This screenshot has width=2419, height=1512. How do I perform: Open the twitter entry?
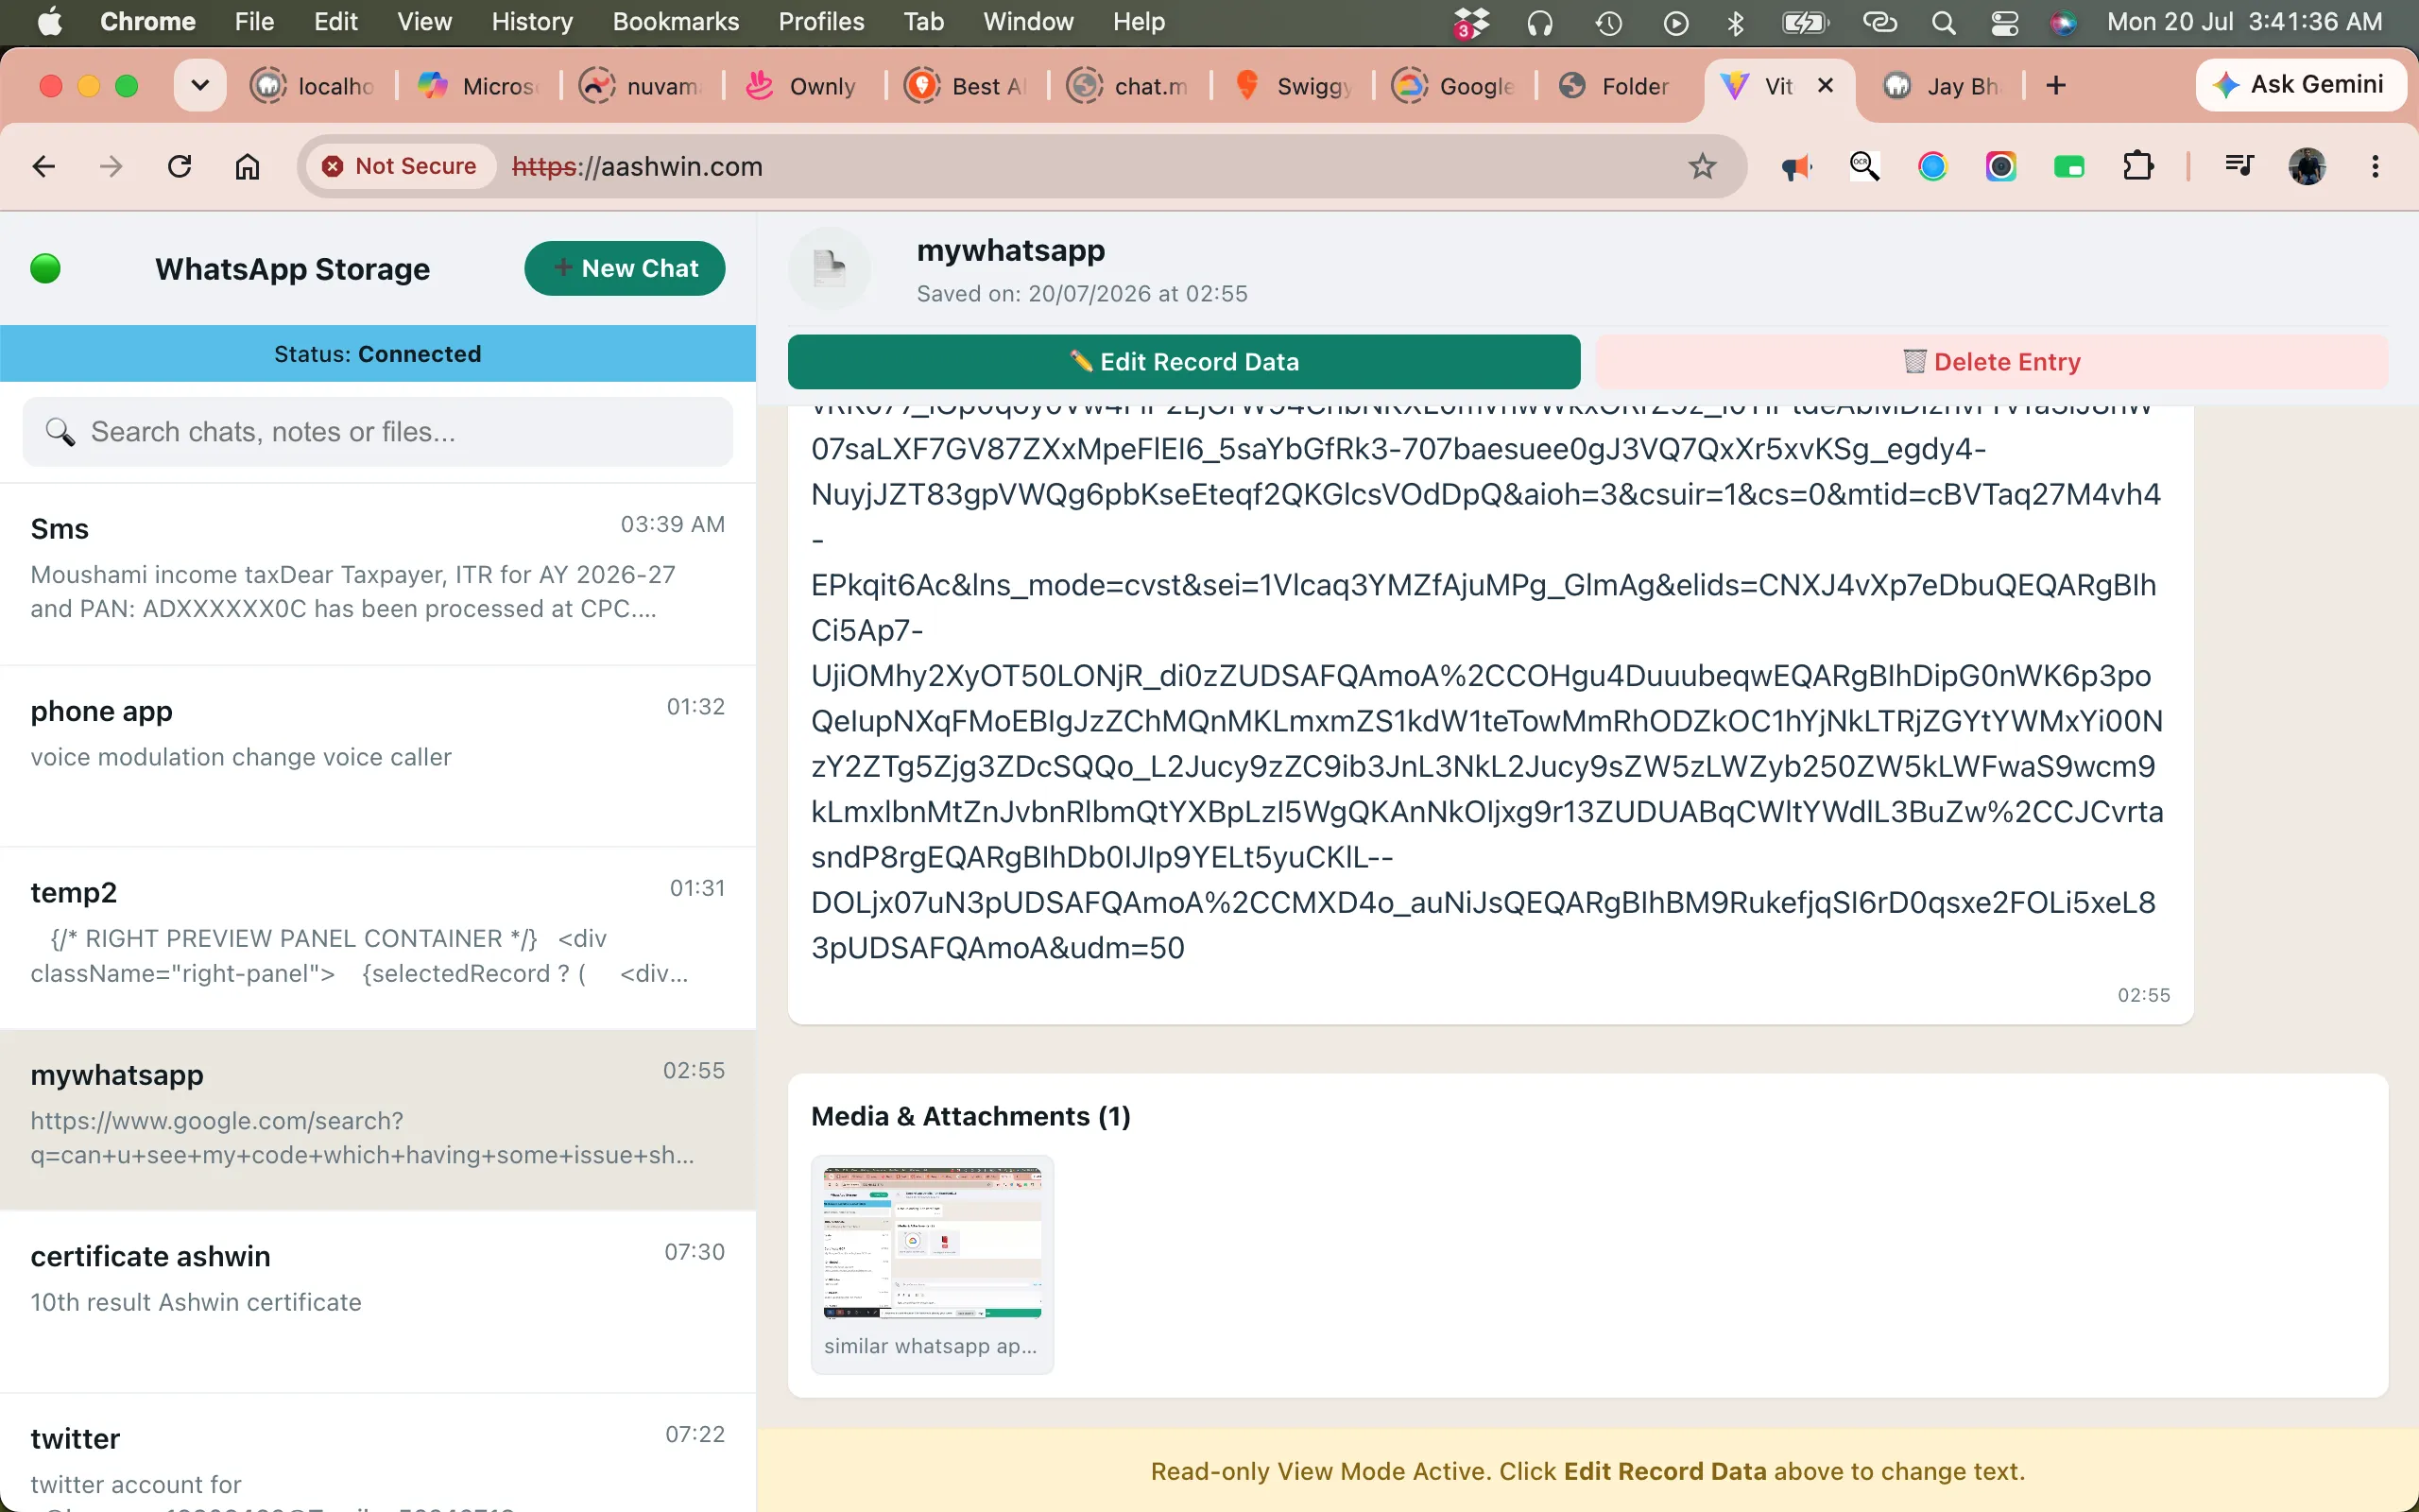coord(378,1454)
